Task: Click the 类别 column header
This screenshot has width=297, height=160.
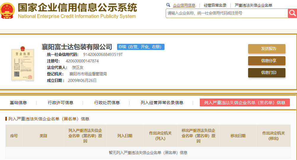Action: click(x=43, y=136)
